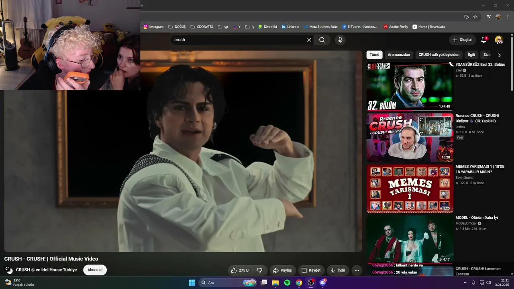Click the taskbar search box Ara
Image resolution: width=514 pixels, height=289 pixels.
(x=228, y=283)
